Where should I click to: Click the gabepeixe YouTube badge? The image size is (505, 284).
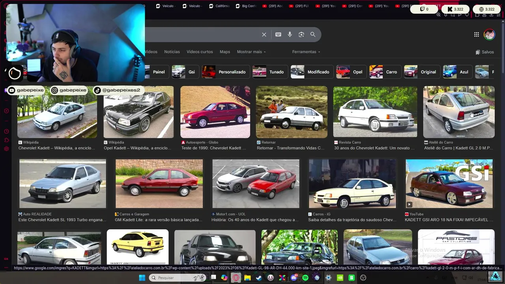coord(26,90)
